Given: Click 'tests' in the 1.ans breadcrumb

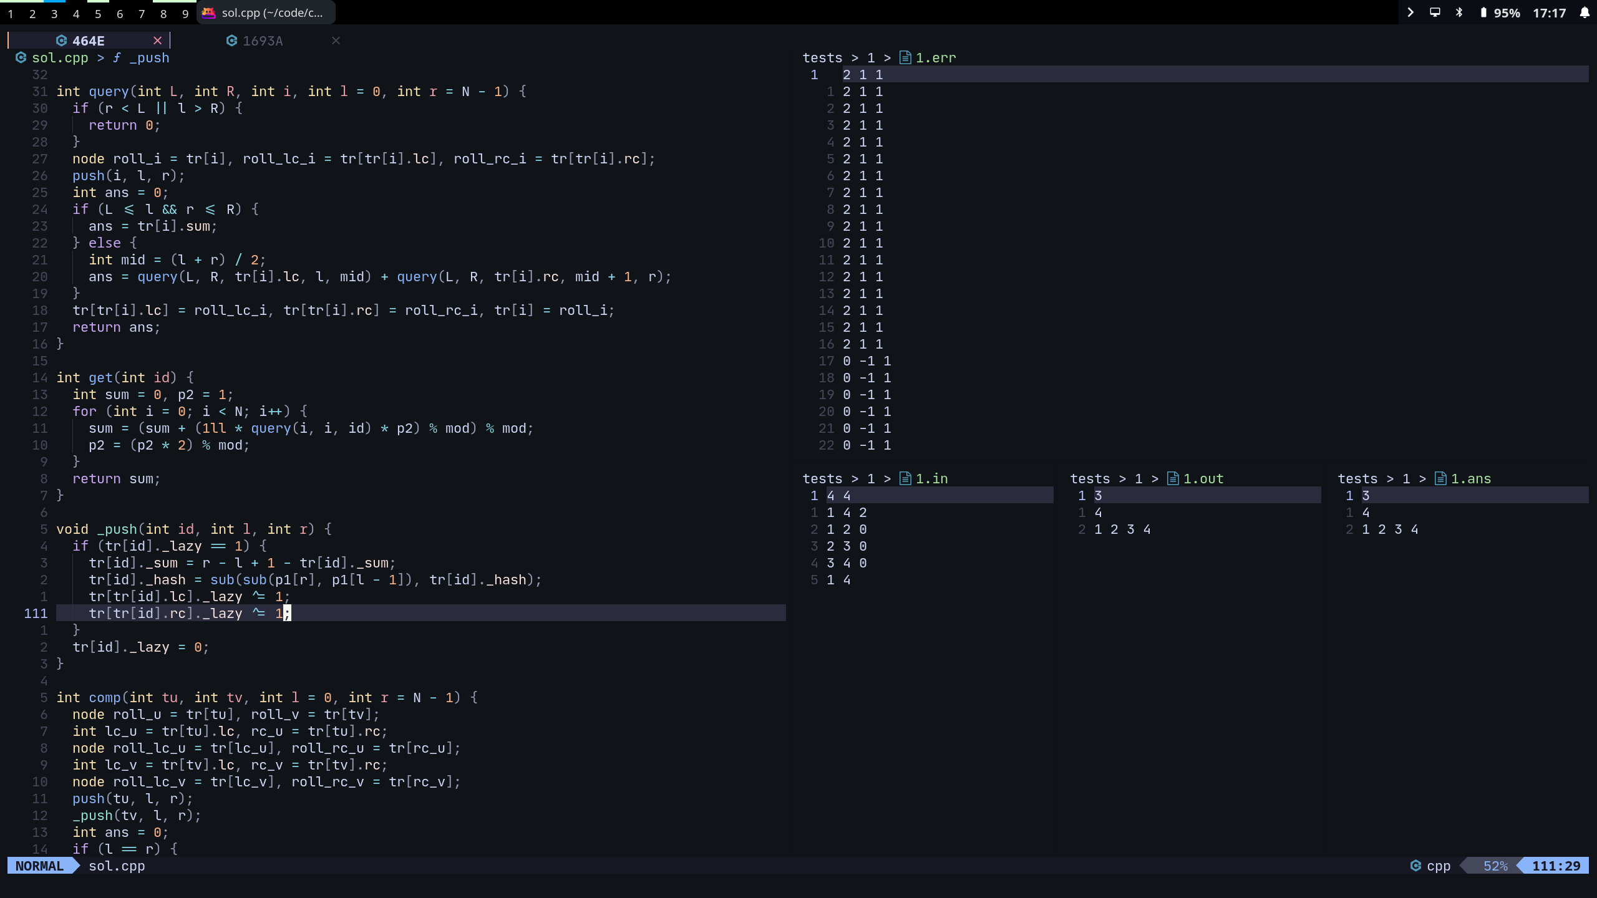Looking at the screenshot, I should click(x=1357, y=478).
